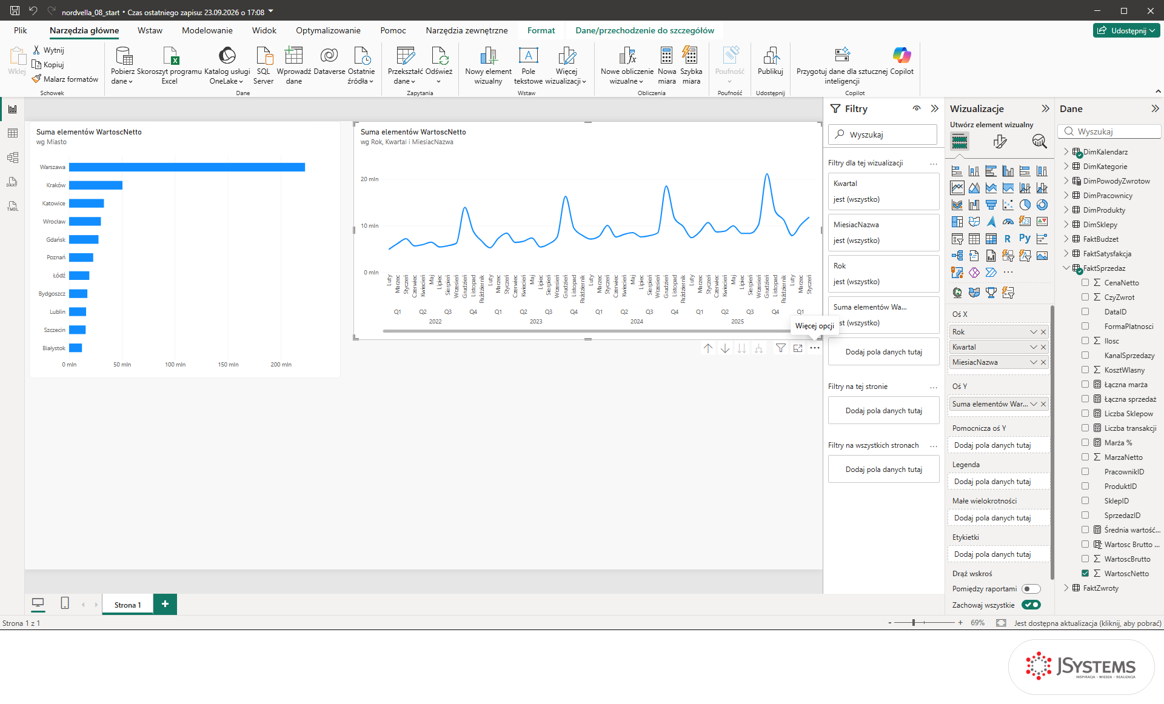This screenshot has width=1164, height=704.
Task: Check the MarzaNetto field
Action: click(x=1085, y=457)
